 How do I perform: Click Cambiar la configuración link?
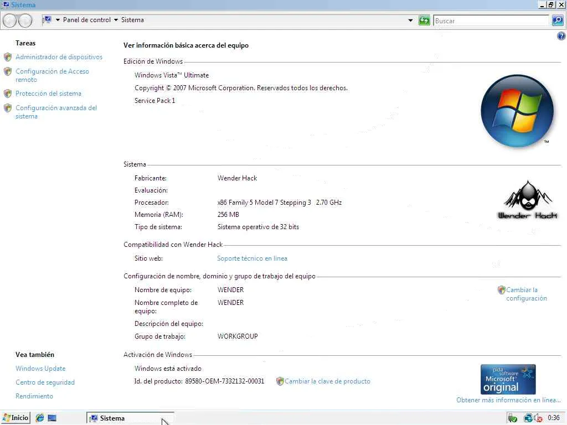[x=527, y=294]
